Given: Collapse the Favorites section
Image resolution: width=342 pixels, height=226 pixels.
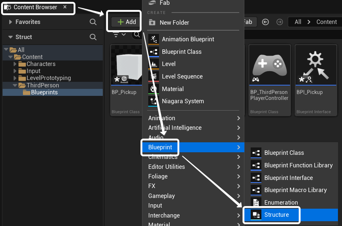Looking at the screenshot, I should (x=10, y=22).
